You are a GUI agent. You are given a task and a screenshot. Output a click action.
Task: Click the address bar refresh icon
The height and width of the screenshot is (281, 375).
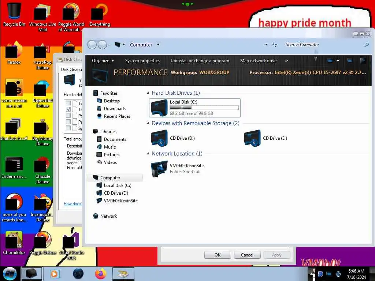coord(275,45)
